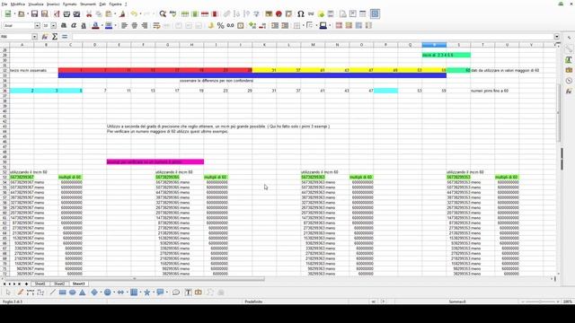This screenshot has height=323, width=575.
Task: Open background color dropdown arrow
Action: pos(115,26)
